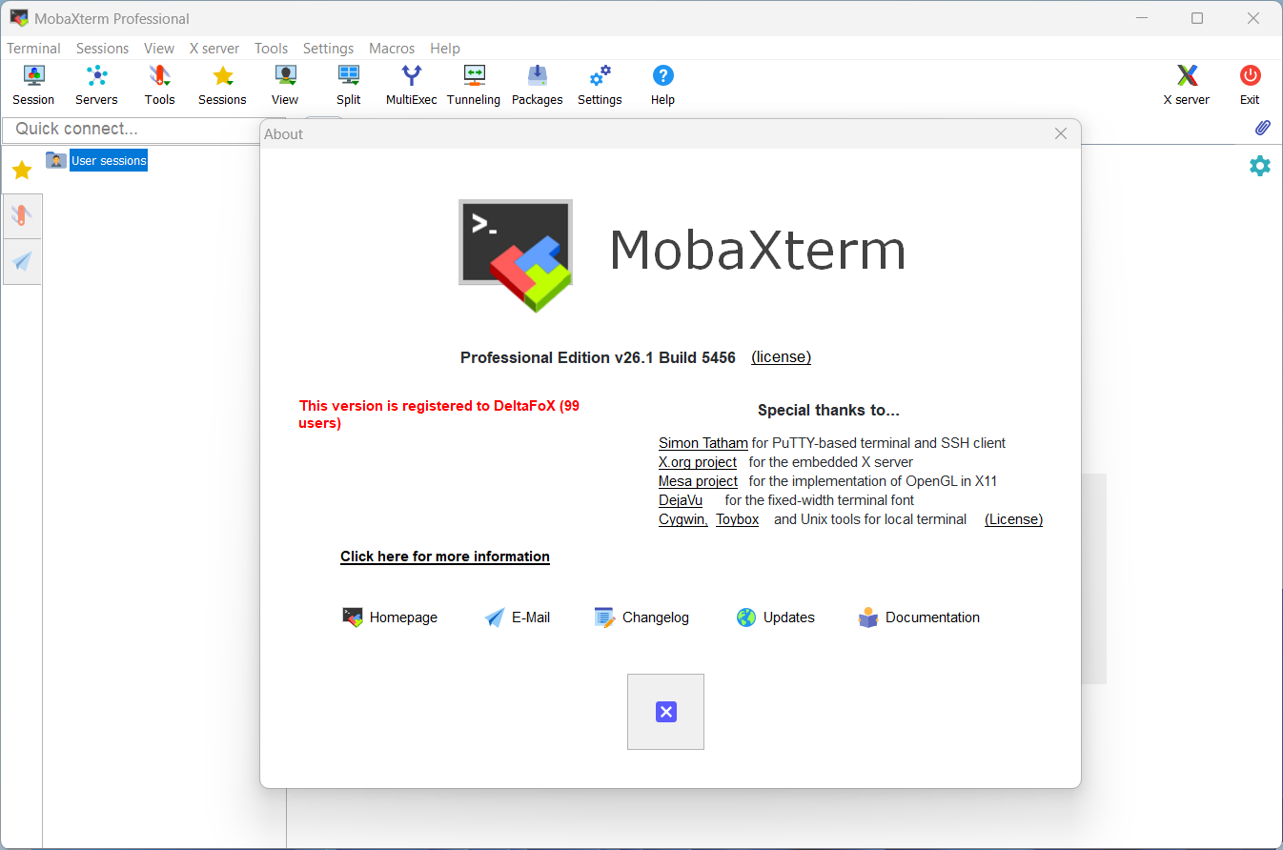The width and height of the screenshot is (1283, 850).
Task: Open the teal gear settings icon
Action: tap(1260, 166)
